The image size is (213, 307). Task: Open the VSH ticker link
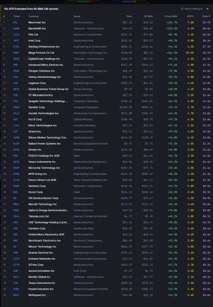[x=15, y=77]
